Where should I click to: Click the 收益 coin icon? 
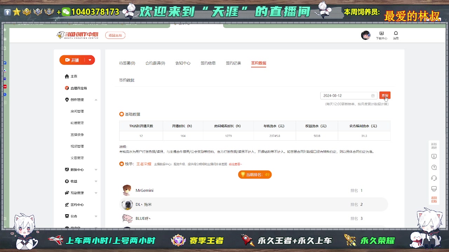point(67,181)
